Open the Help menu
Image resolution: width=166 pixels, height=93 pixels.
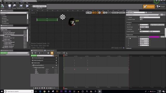[x=27, y=3]
